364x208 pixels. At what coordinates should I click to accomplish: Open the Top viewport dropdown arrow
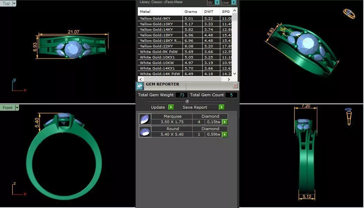point(14,3)
